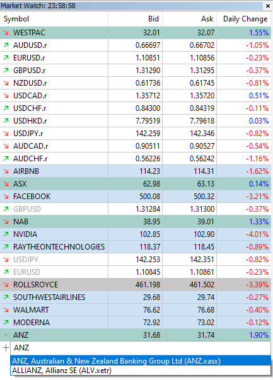Select the AUDUSD.r symbol name

click(x=30, y=45)
